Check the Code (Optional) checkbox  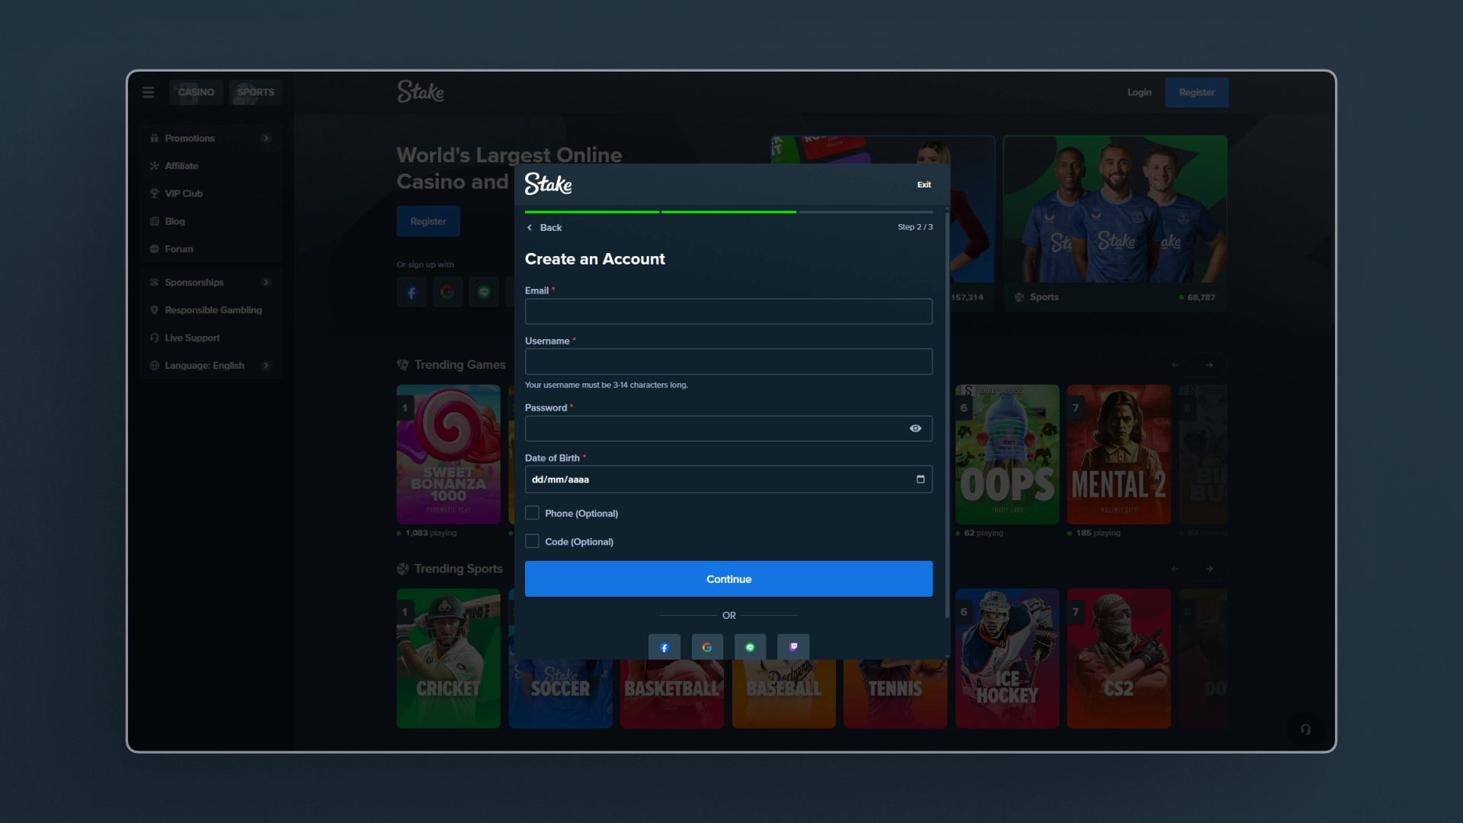(x=532, y=541)
